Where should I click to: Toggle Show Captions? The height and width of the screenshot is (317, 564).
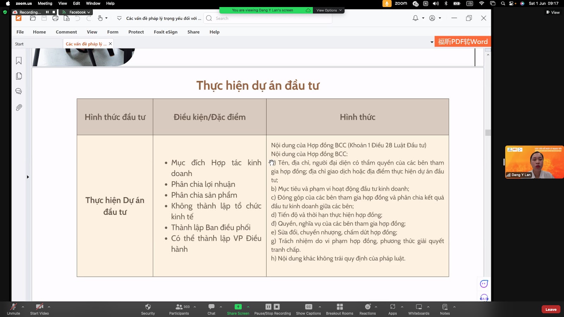click(x=308, y=309)
